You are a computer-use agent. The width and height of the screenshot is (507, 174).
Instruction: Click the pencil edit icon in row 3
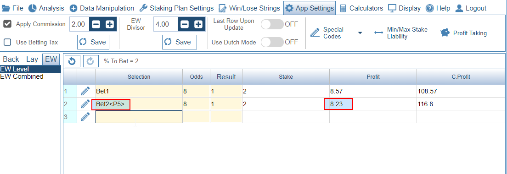tap(84, 117)
